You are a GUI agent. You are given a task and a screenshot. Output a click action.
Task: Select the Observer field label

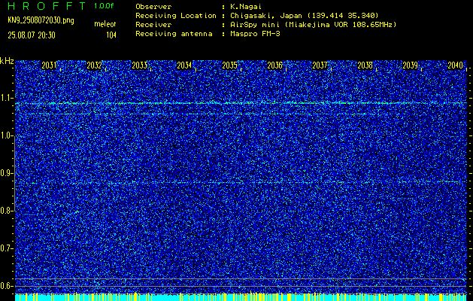[153, 7]
